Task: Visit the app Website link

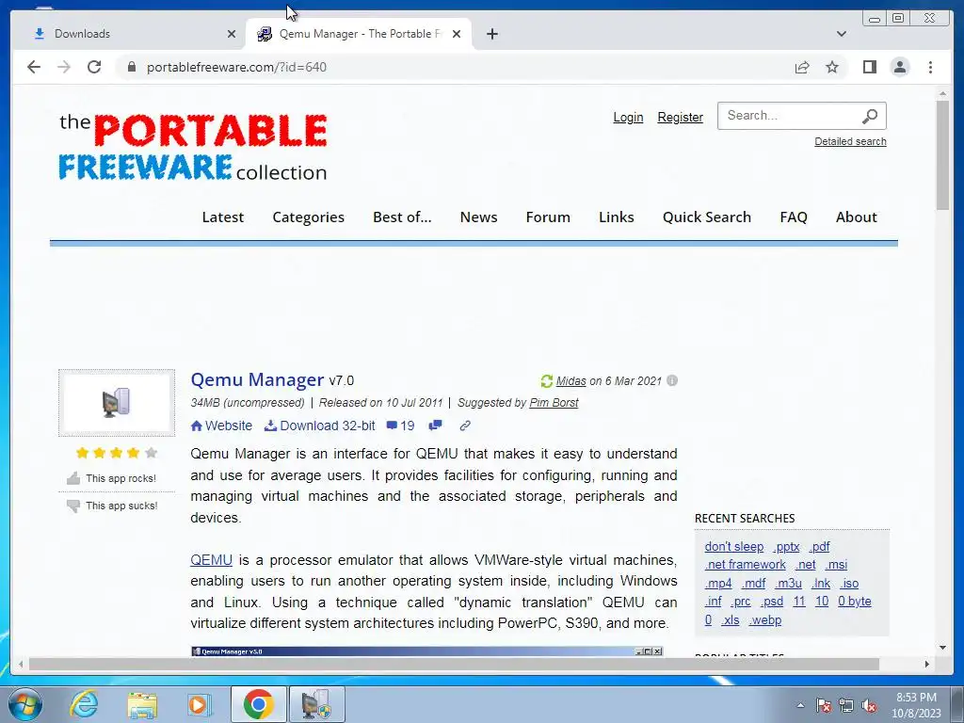Action: click(221, 426)
